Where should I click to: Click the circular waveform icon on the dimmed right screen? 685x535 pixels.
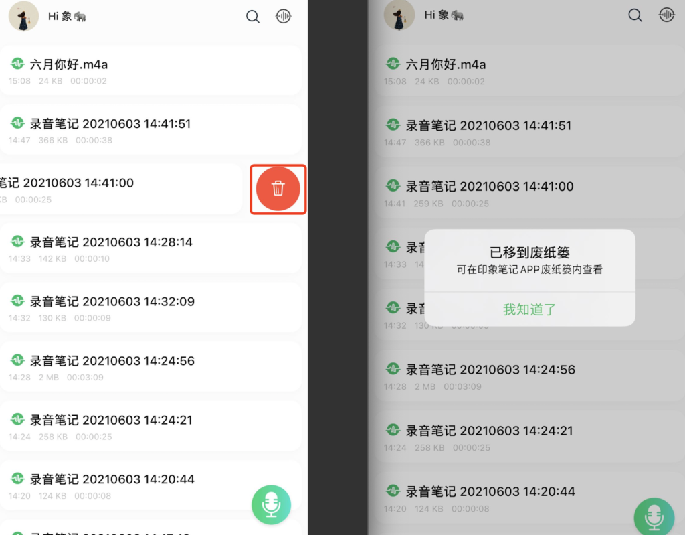tap(666, 15)
